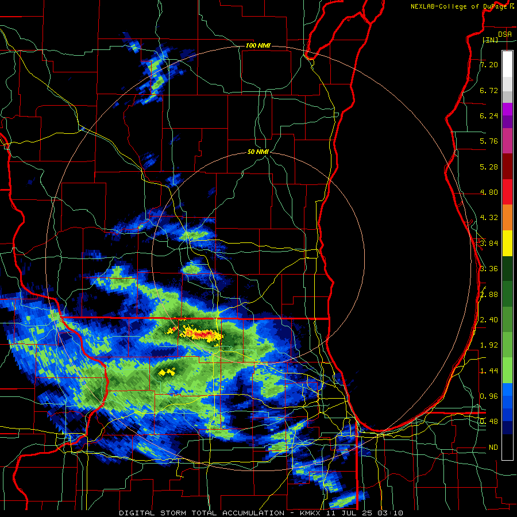Click the '1.92' legend value
The width and height of the screenshot is (517, 517).
(x=489, y=345)
